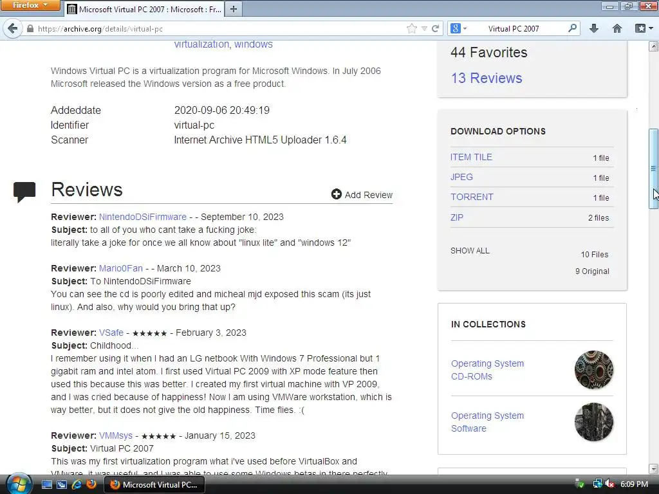This screenshot has height=494, width=659.
Task: Click the speech bubble Reviews icon
Action: (x=24, y=192)
